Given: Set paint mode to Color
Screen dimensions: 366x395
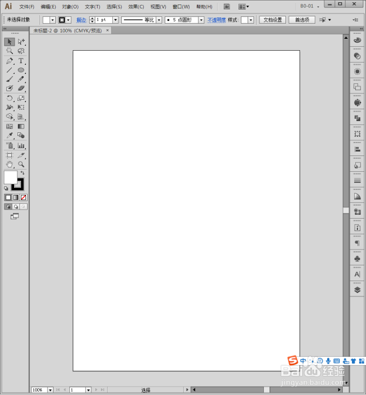Looking at the screenshot, I should pos(8,197).
